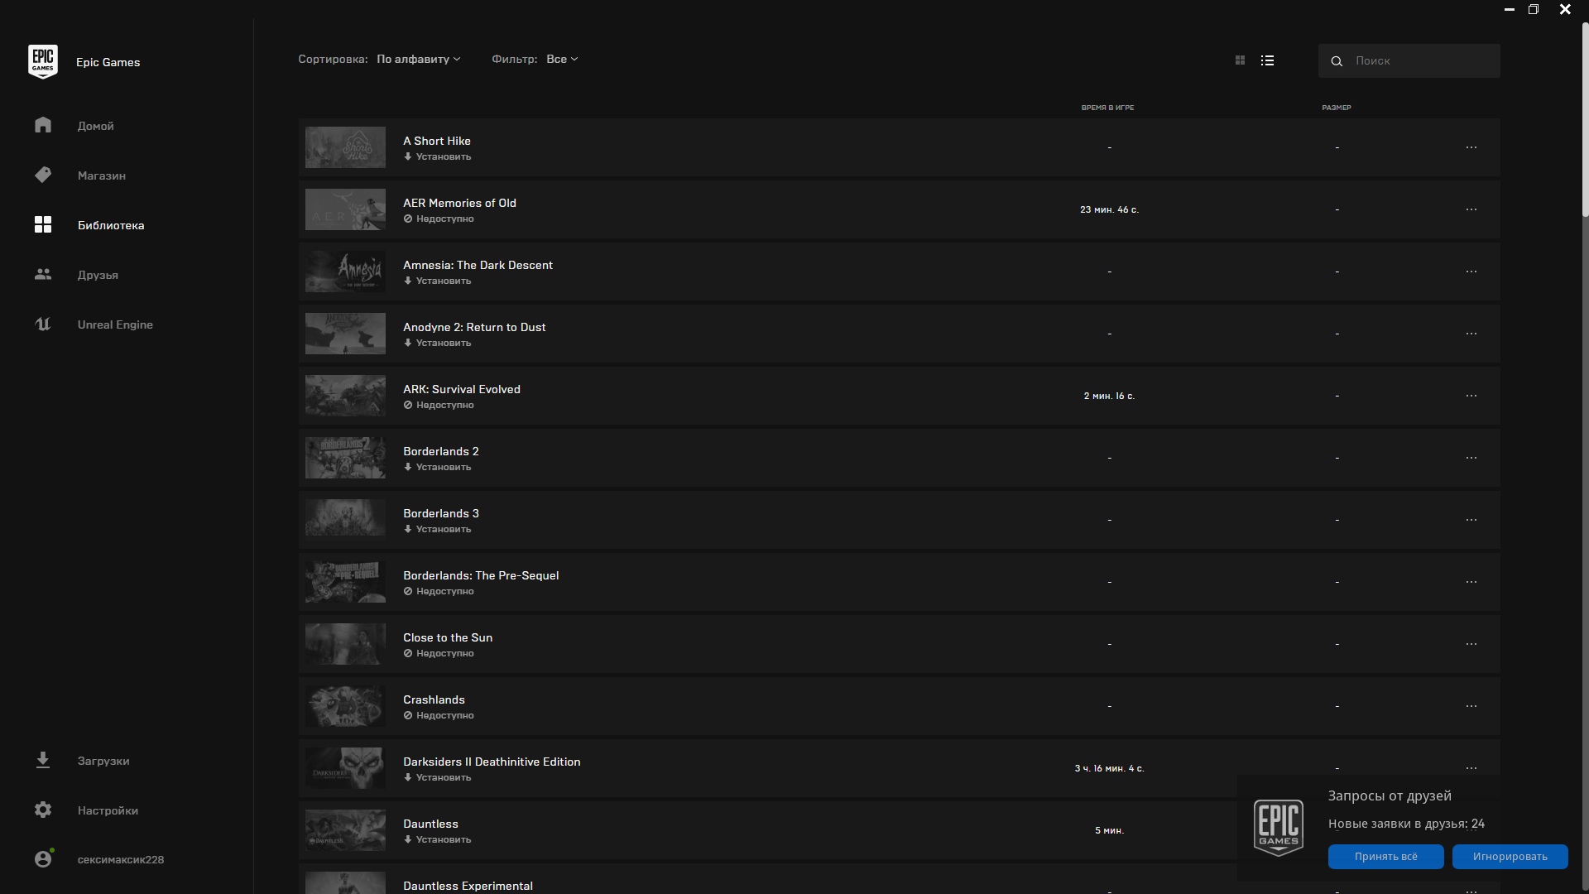Open Настройки in sidebar

[108, 810]
